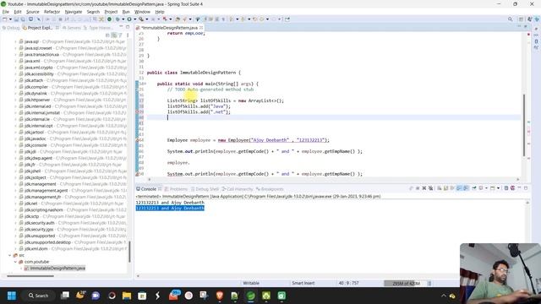Expand the jdk.compiler library node
The height and width of the screenshot is (304, 541).
pos(15,87)
